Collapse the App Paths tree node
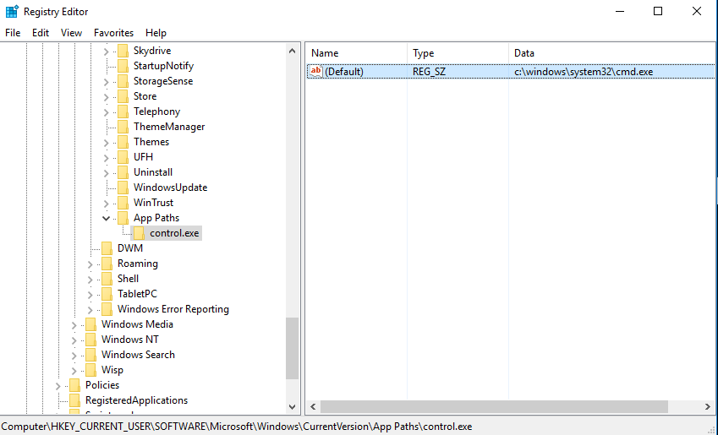Viewport: 718px width, 435px height. point(107,218)
